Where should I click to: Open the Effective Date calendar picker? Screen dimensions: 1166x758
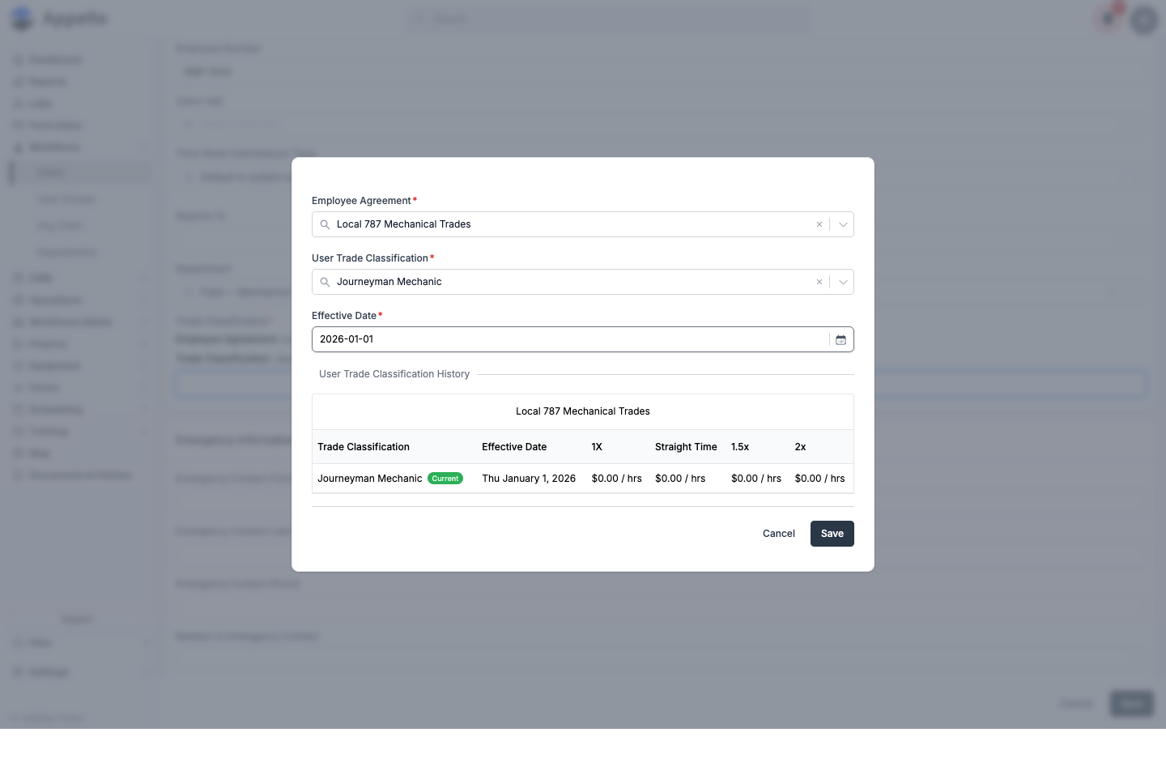(x=840, y=339)
